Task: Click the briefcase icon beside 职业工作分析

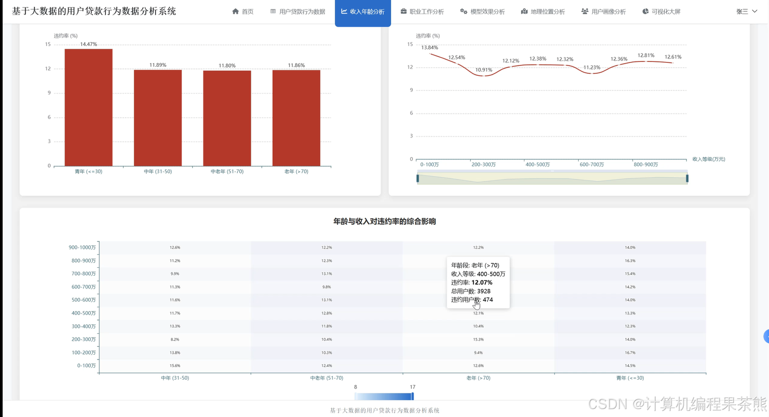Action: click(403, 11)
